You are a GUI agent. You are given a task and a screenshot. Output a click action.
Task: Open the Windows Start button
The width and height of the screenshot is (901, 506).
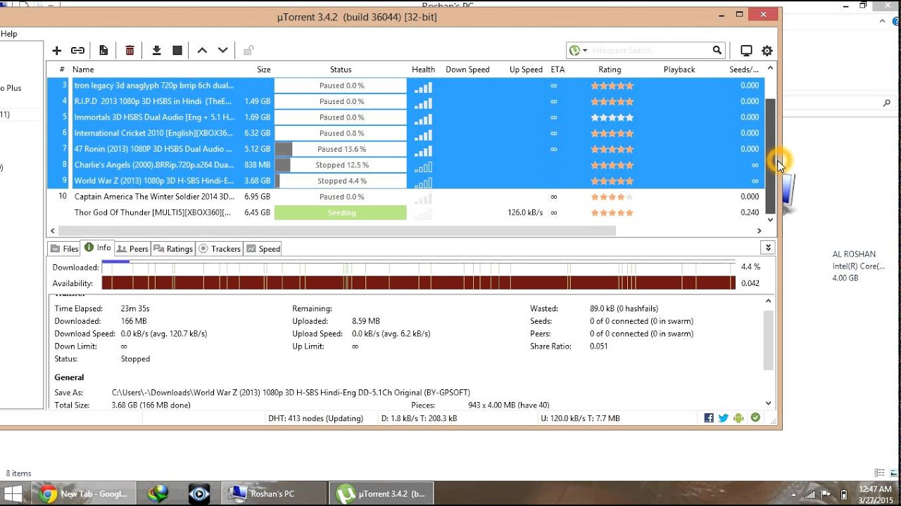tap(13, 493)
